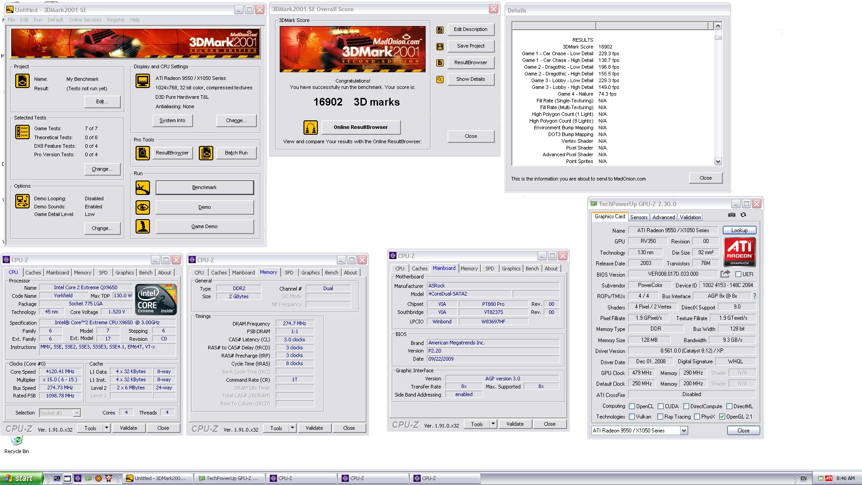The height and width of the screenshot is (485, 862).
Task: Click the System Info button
Action: (x=172, y=121)
